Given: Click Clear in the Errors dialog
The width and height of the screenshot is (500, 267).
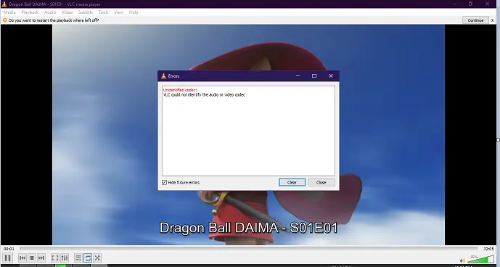Looking at the screenshot, I should pyautogui.click(x=292, y=182).
